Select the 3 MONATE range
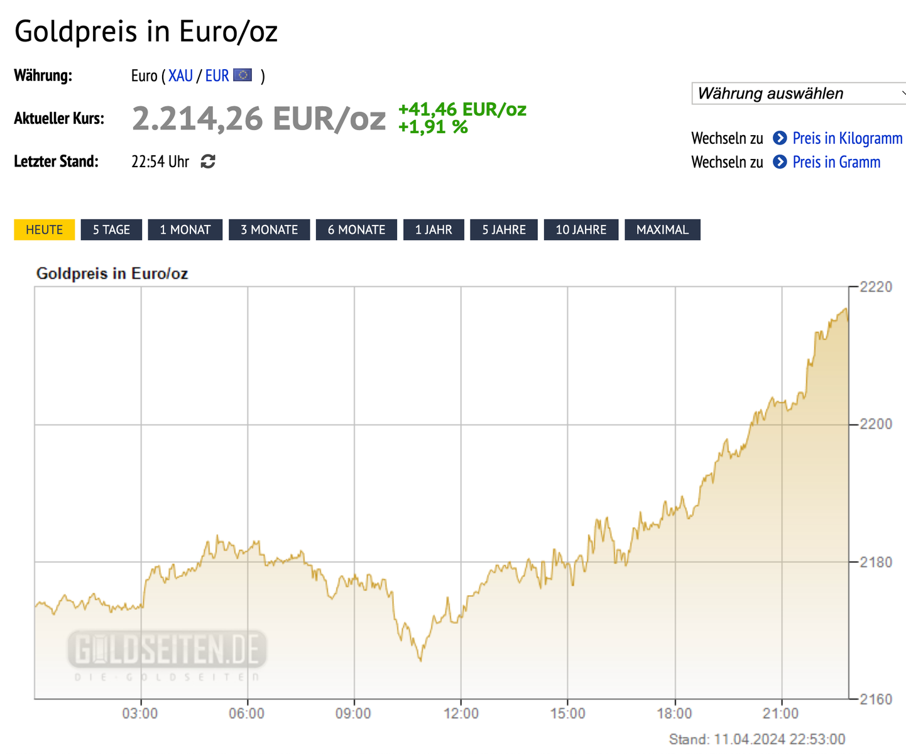Image resolution: width=906 pixels, height=754 pixels. point(269,230)
